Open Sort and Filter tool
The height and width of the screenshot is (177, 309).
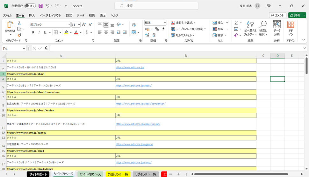(250, 29)
